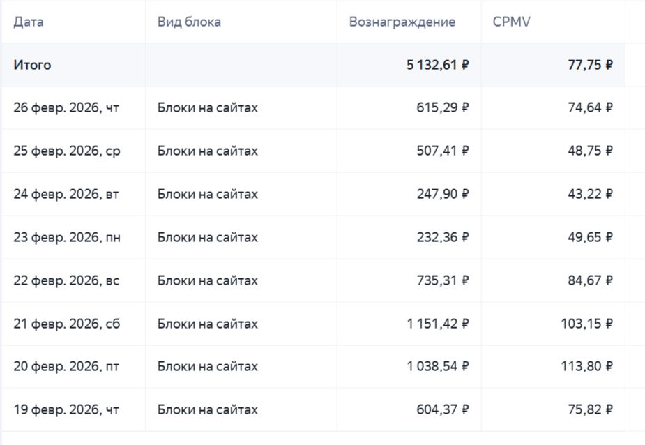
Task: Click the Вид блока column header
Action: (x=189, y=22)
